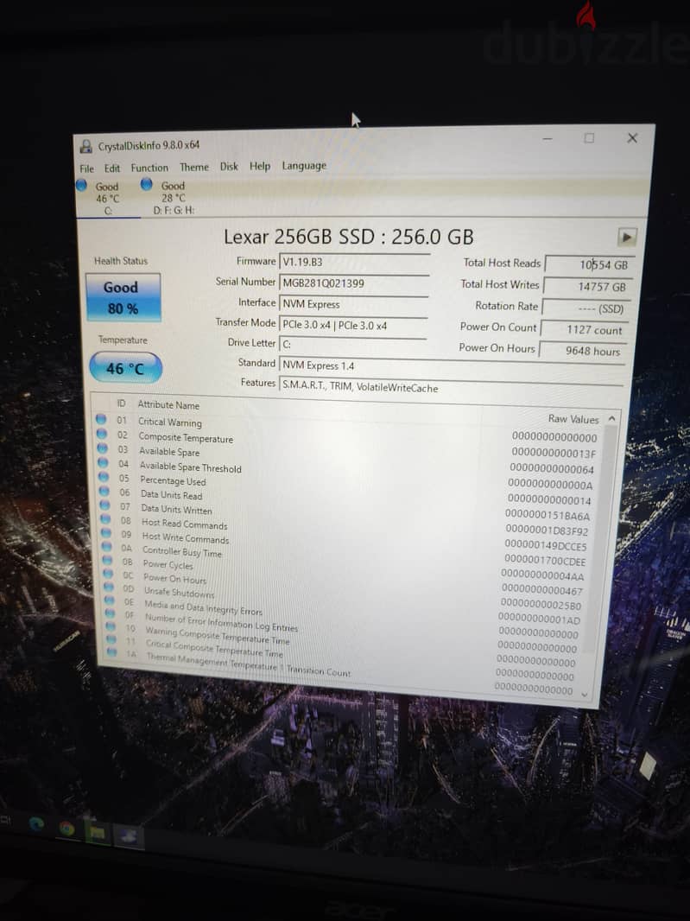Click the Lexar 256GB SSD title text
The width and height of the screenshot is (690, 921).
point(348,237)
